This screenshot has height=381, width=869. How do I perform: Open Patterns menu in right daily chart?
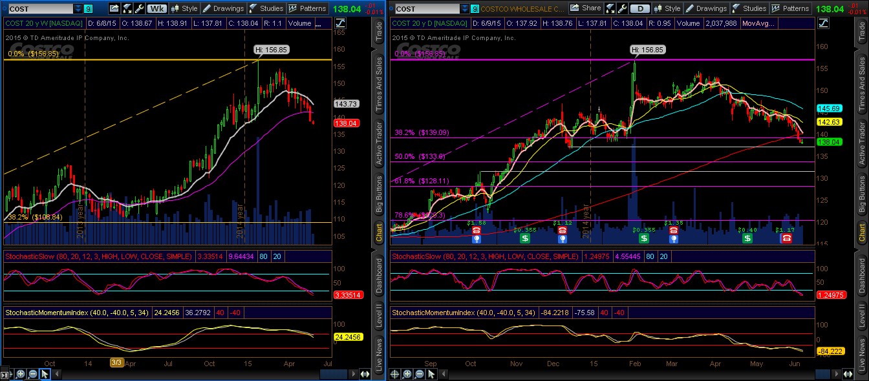[789, 8]
